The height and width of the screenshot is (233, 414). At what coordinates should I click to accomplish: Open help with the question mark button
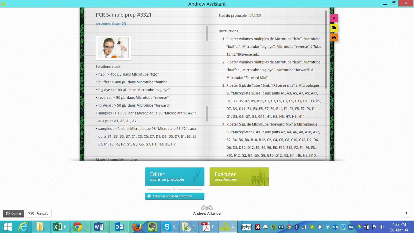[x=406, y=214]
